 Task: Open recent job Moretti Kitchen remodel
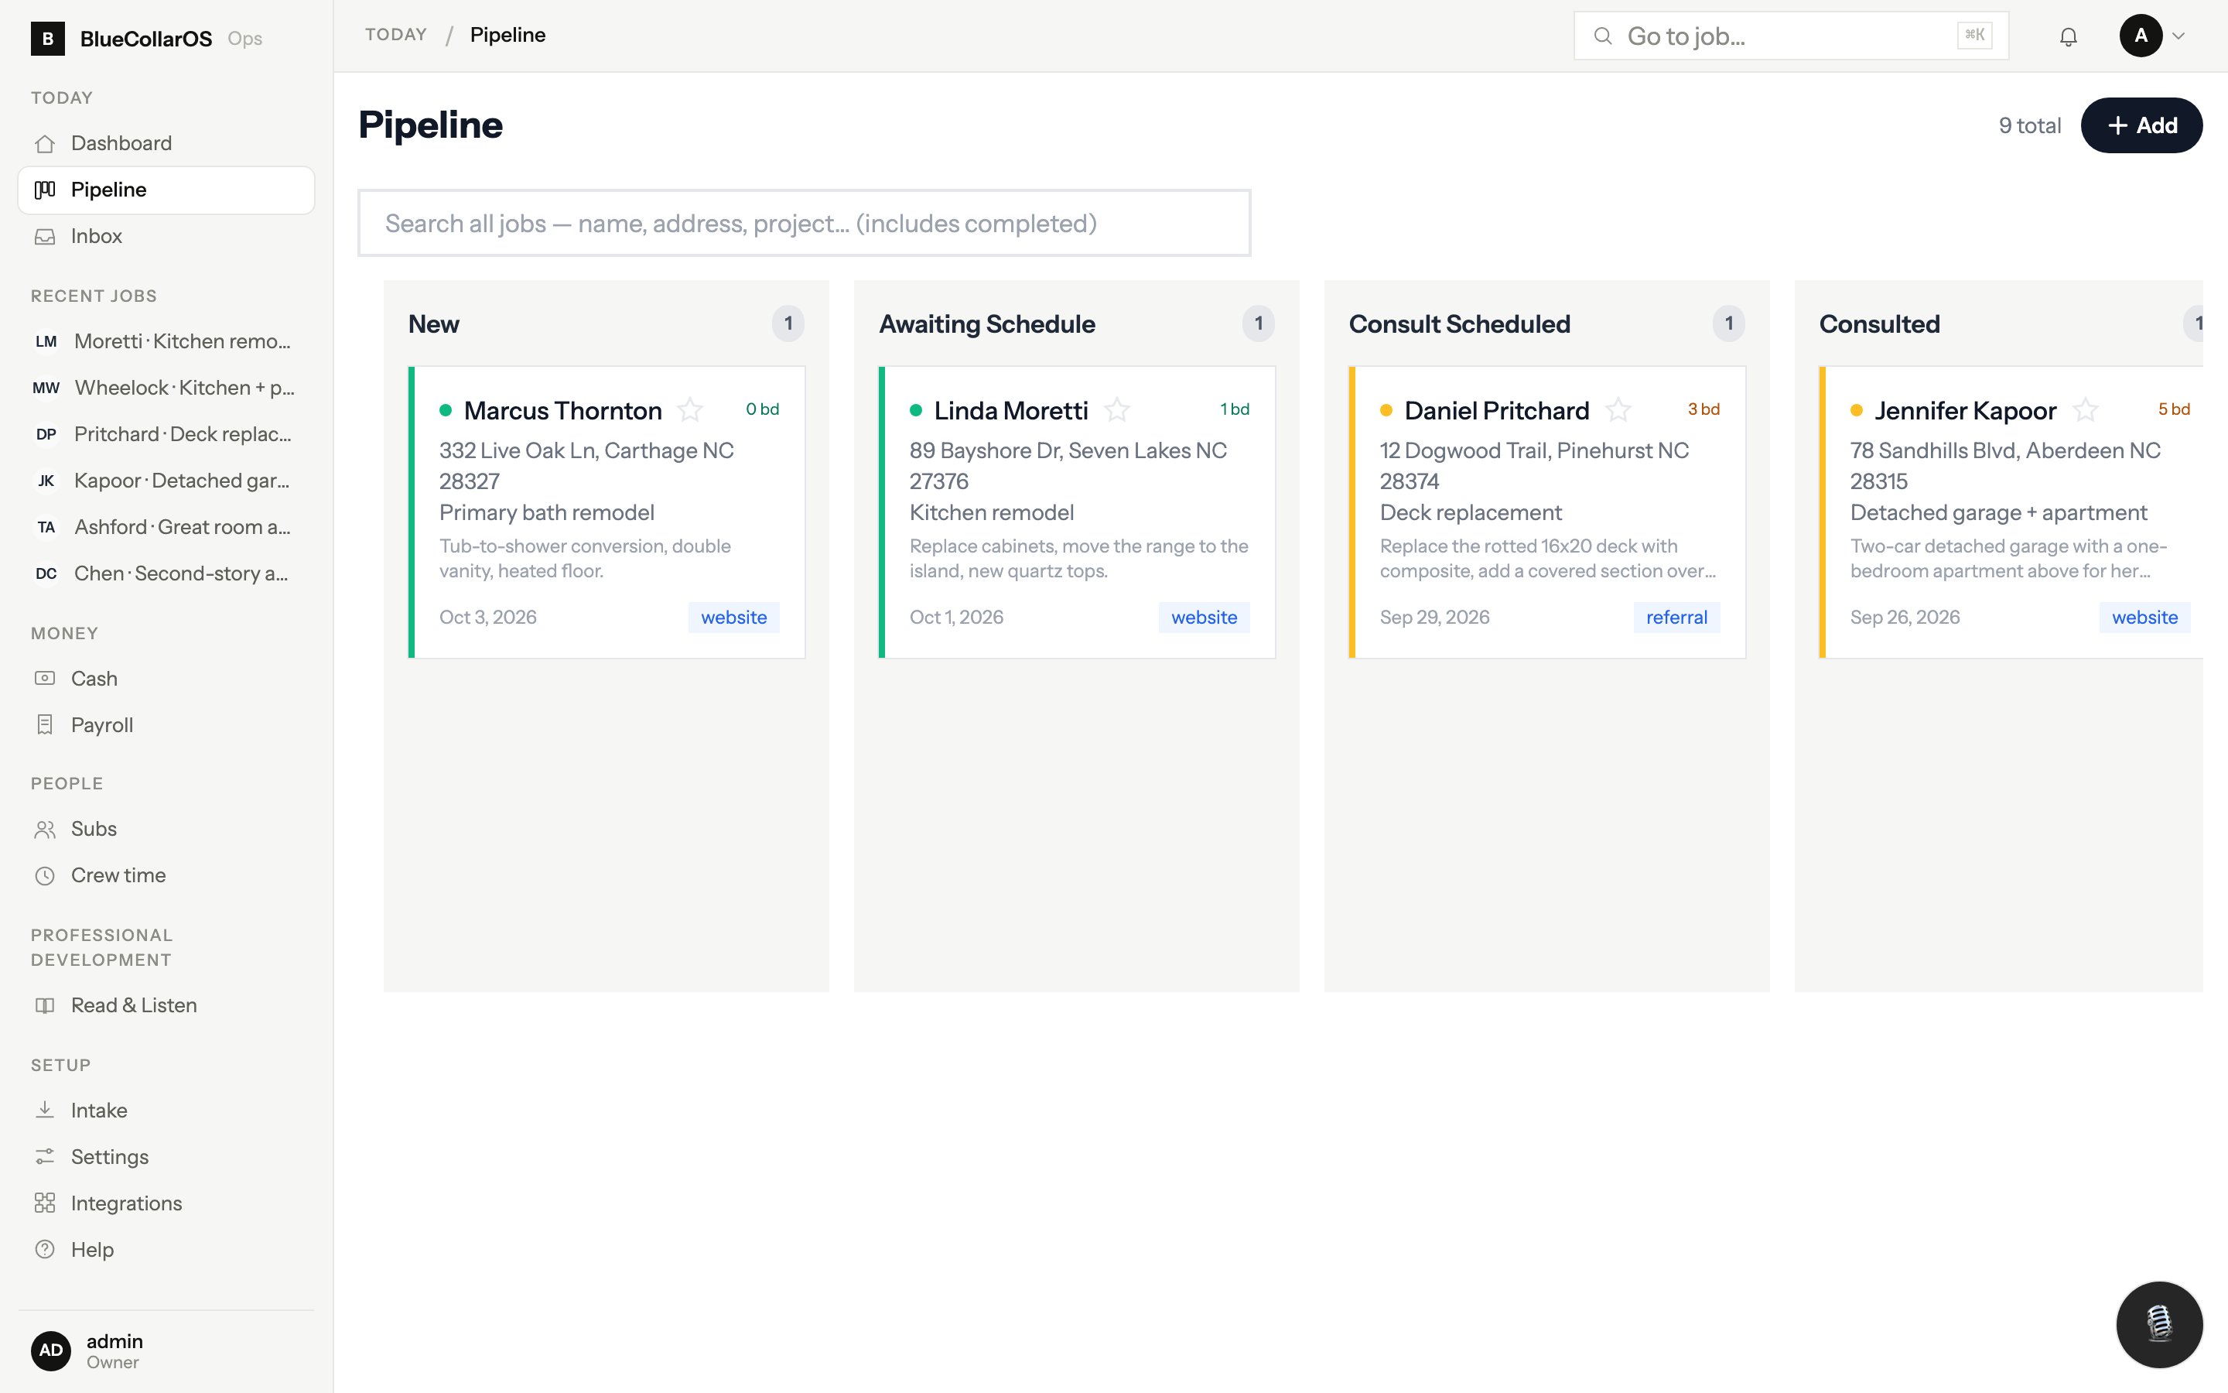[166, 341]
